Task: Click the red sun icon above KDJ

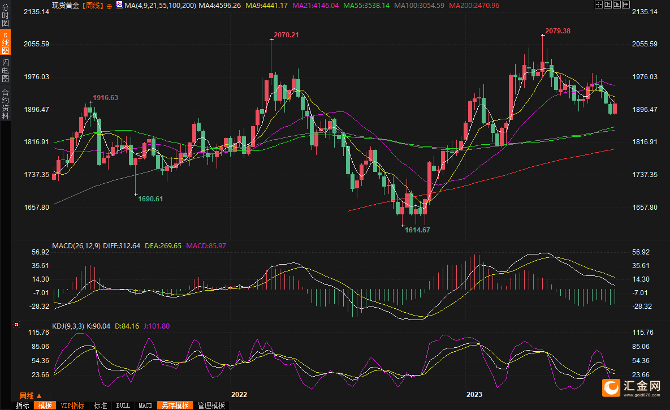Action: (16, 325)
